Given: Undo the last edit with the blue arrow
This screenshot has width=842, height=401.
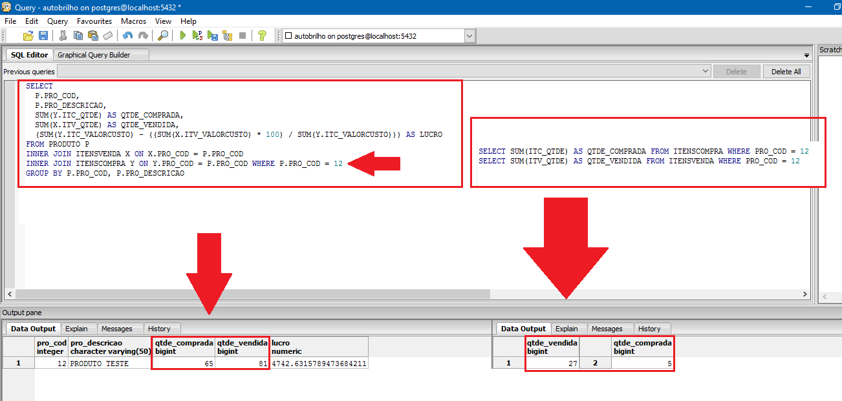Looking at the screenshot, I should click(127, 36).
